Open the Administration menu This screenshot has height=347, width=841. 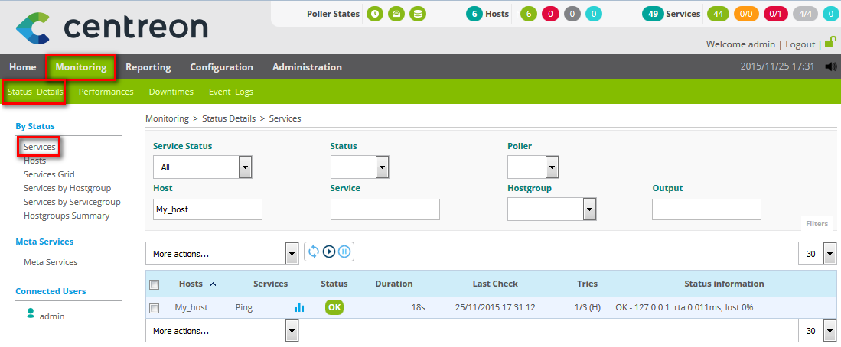[308, 67]
